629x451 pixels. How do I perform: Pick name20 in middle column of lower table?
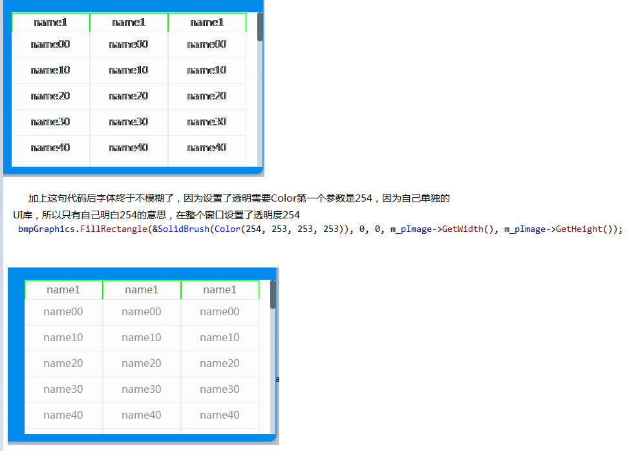142,364
